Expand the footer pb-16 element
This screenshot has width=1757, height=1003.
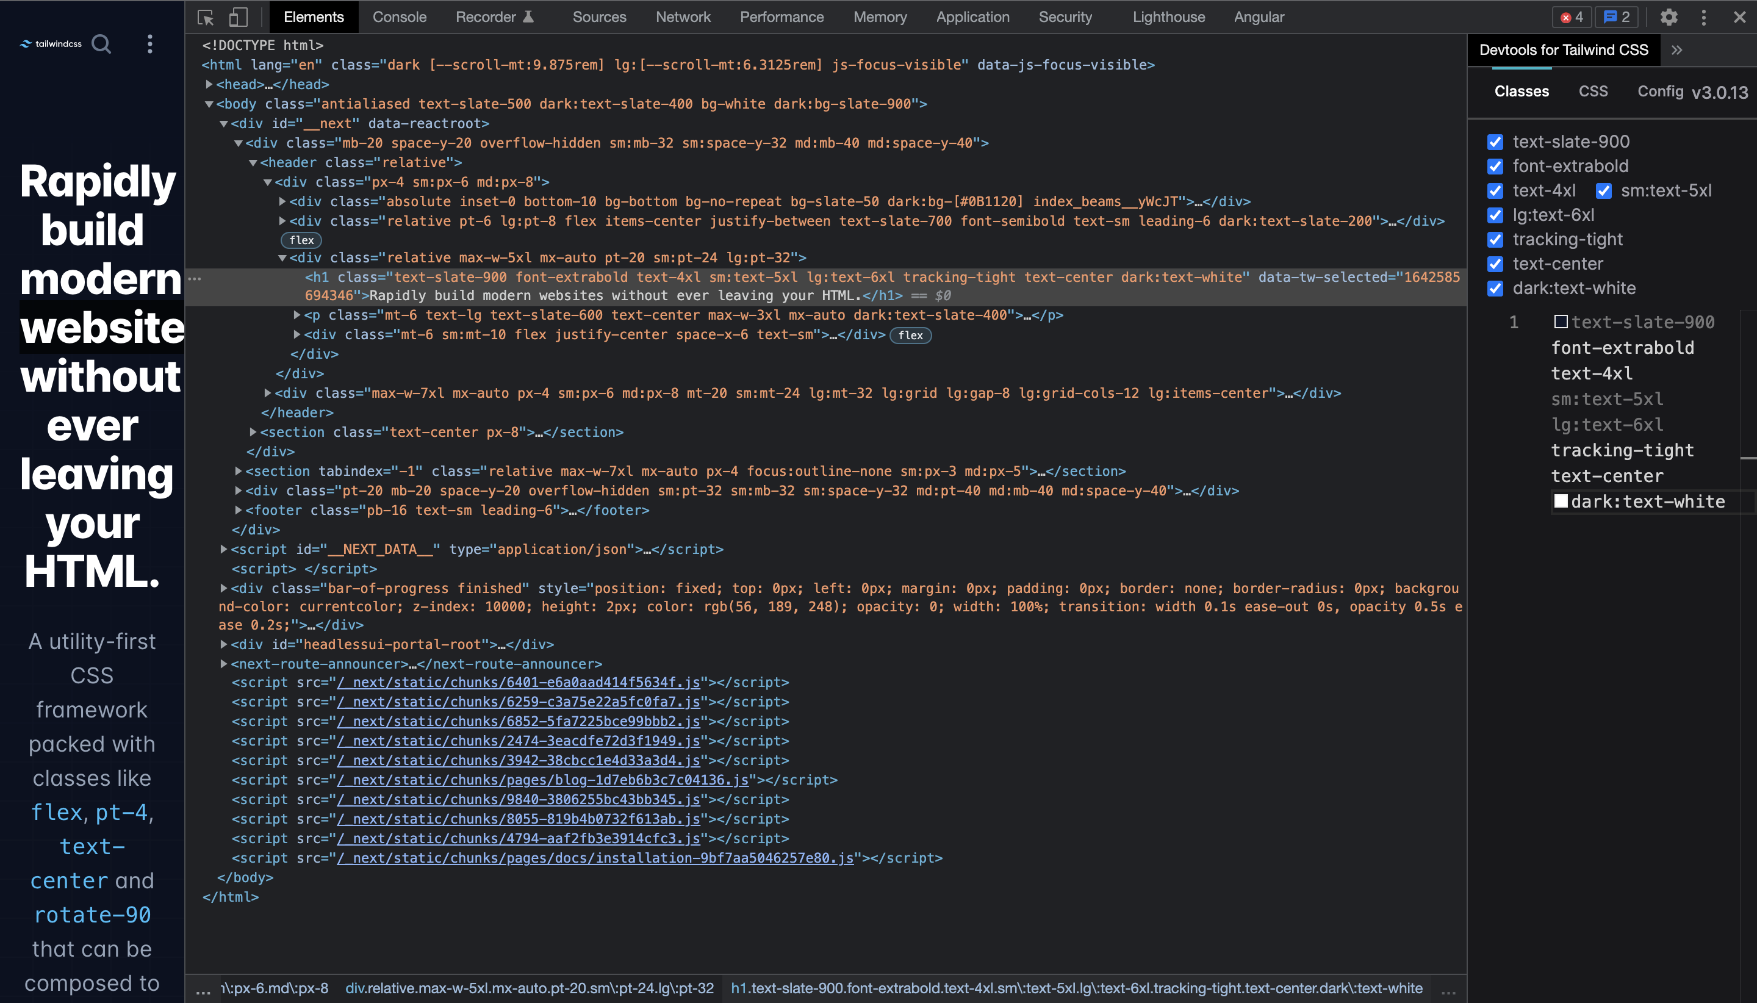[x=239, y=511]
